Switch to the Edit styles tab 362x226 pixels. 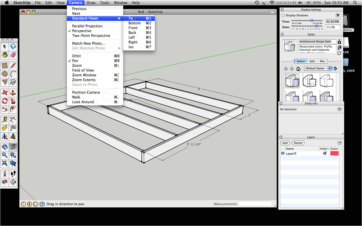(x=312, y=61)
